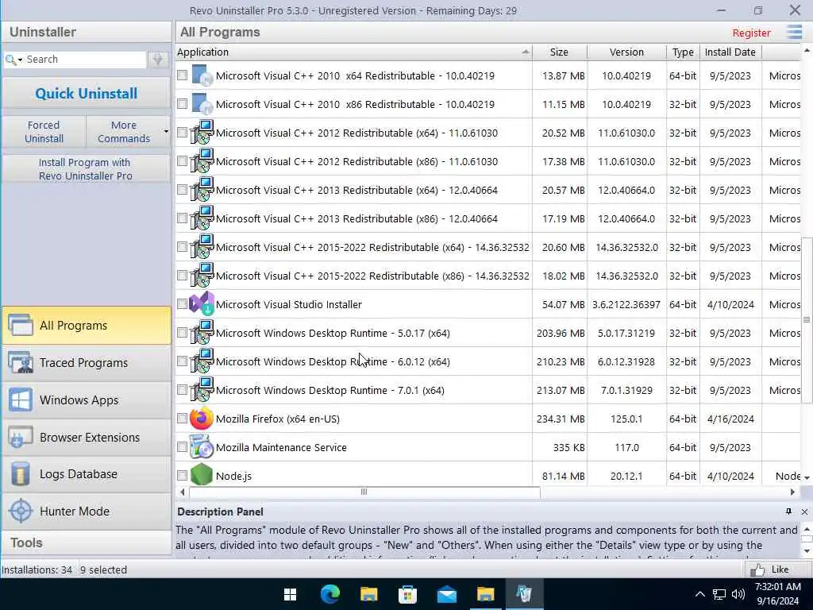Tick checkbox for Visual C++ 2013 (x86)
Screen dimensions: 813x610
(x=182, y=218)
